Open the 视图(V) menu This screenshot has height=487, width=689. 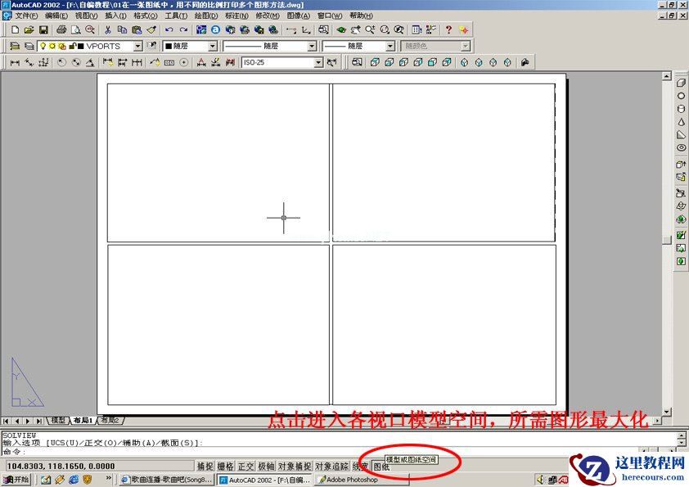86,16
